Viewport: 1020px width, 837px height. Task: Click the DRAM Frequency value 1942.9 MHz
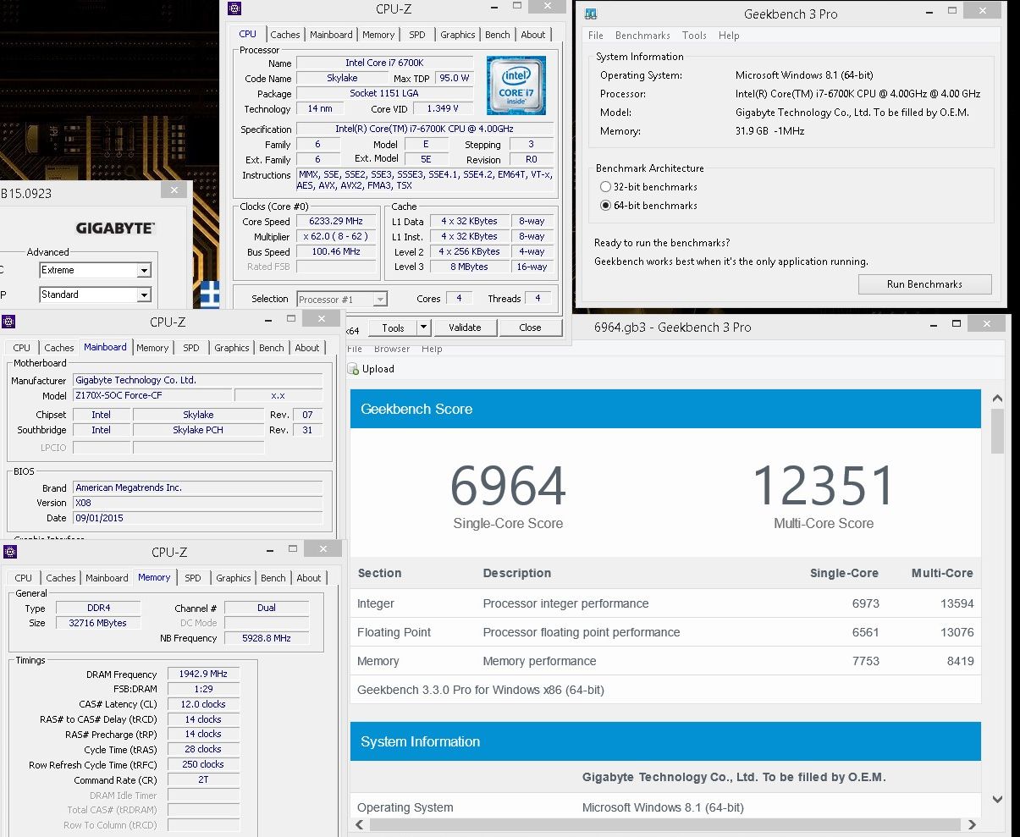pos(203,674)
